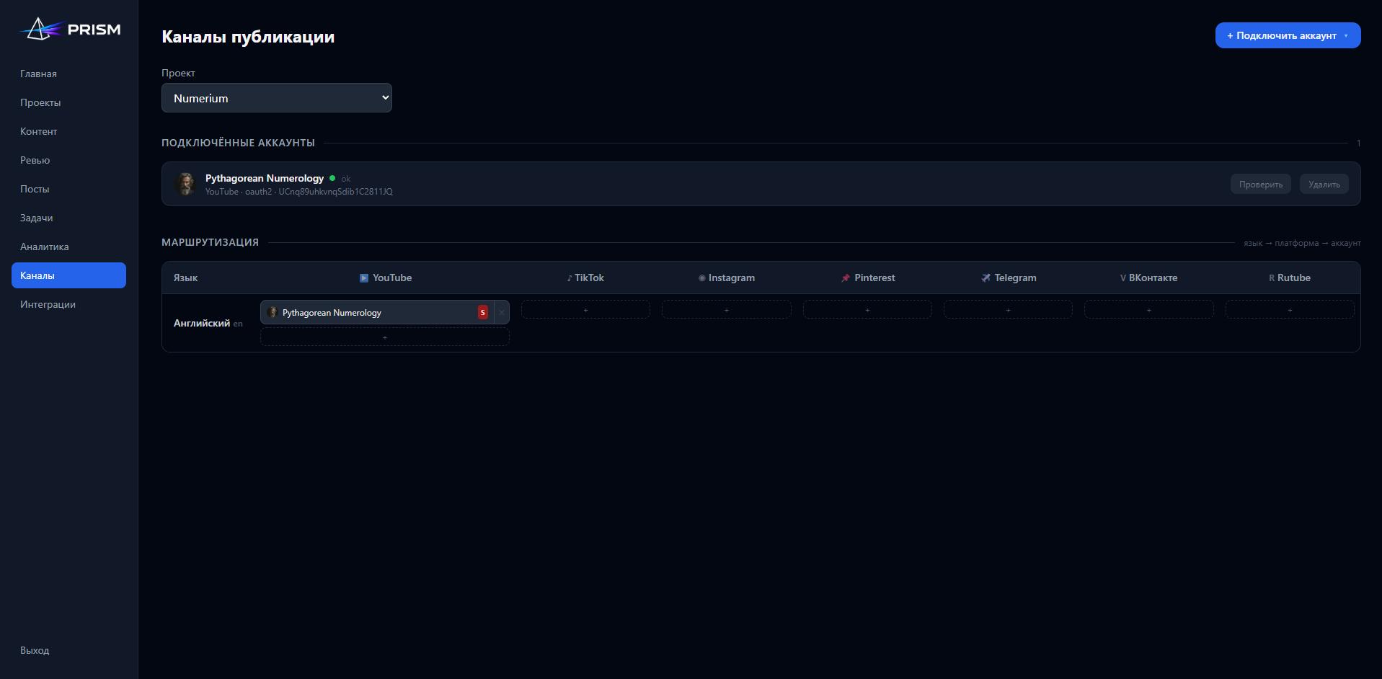Open Контент in the sidebar
Image resolution: width=1382 pixels, height=679 pixels.
click(68, 131)
